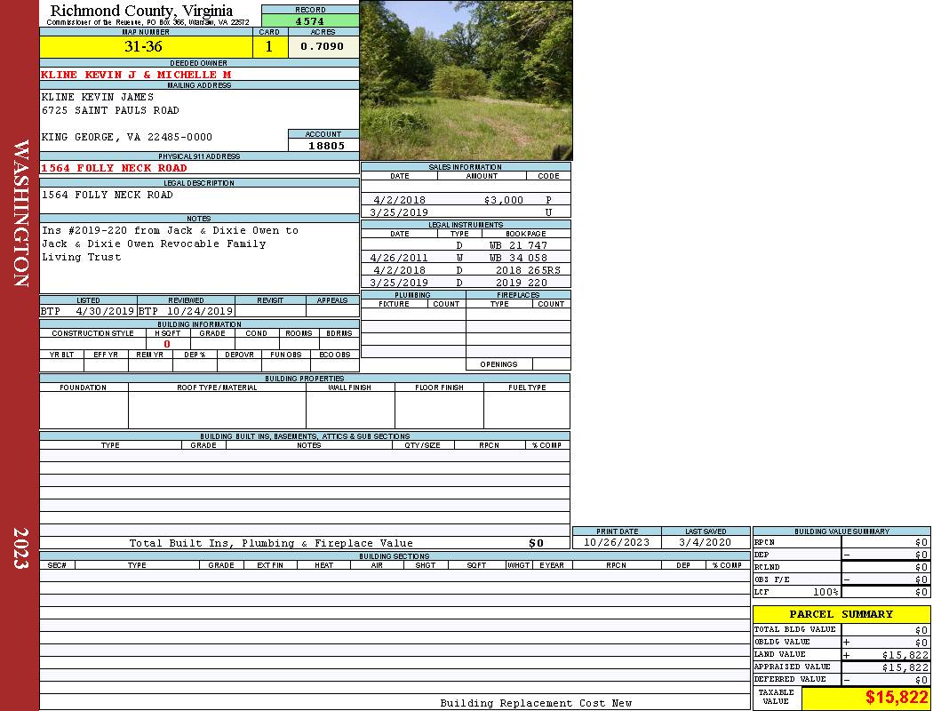Screen dimensions: 933x711
Task: Select the 4/2/2018 sale amount $3,000
Action: pyautogui.click(x=504, y=201)
